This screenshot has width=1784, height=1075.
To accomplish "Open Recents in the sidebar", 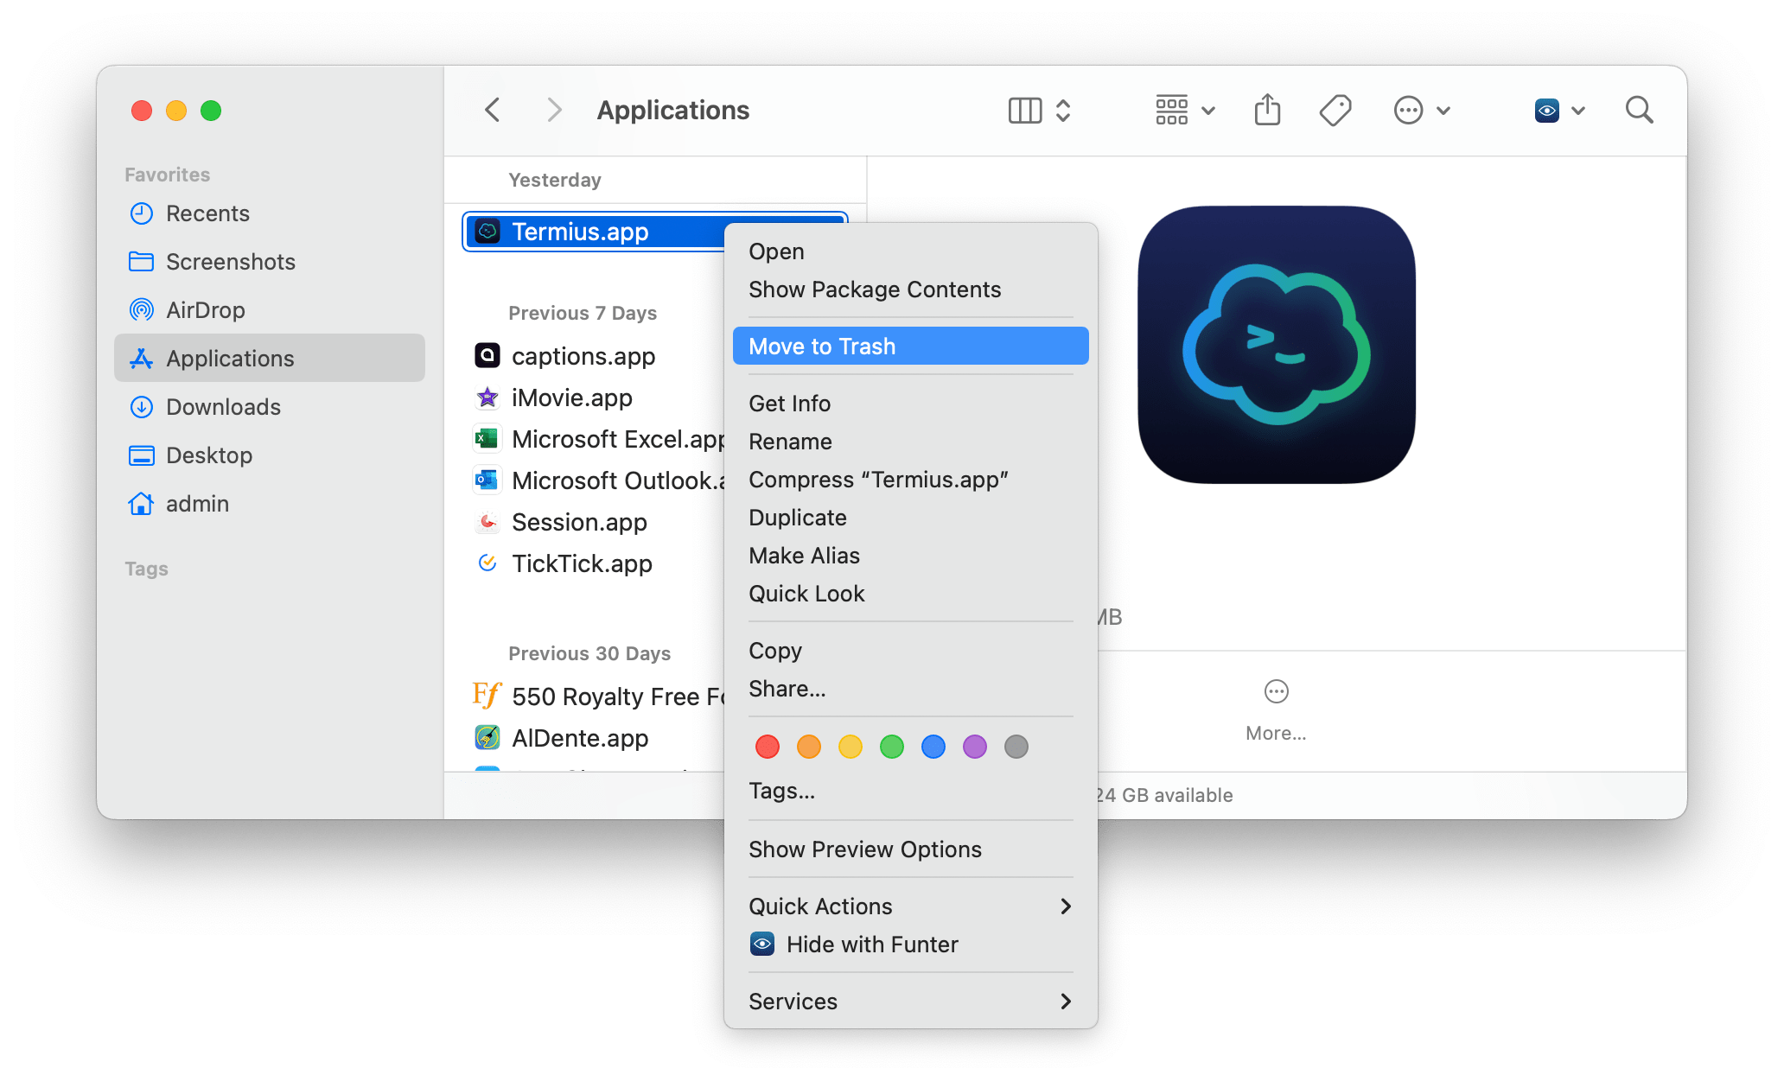I will (270, 213).
